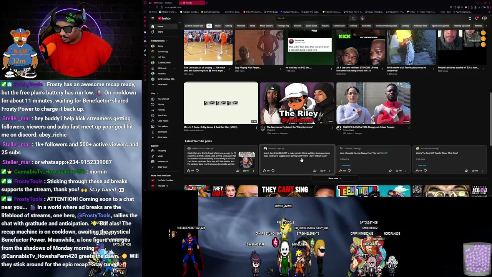Open options menu for Slim Jesus video
Image resolution: width=492 pixels, height=277 pixels.
pyautogui.click(x=230, y=69)
